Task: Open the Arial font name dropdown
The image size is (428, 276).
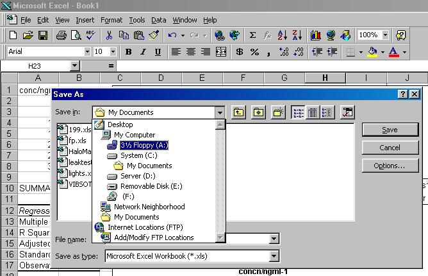Action: pyautogui.click(x=87, y=51)
